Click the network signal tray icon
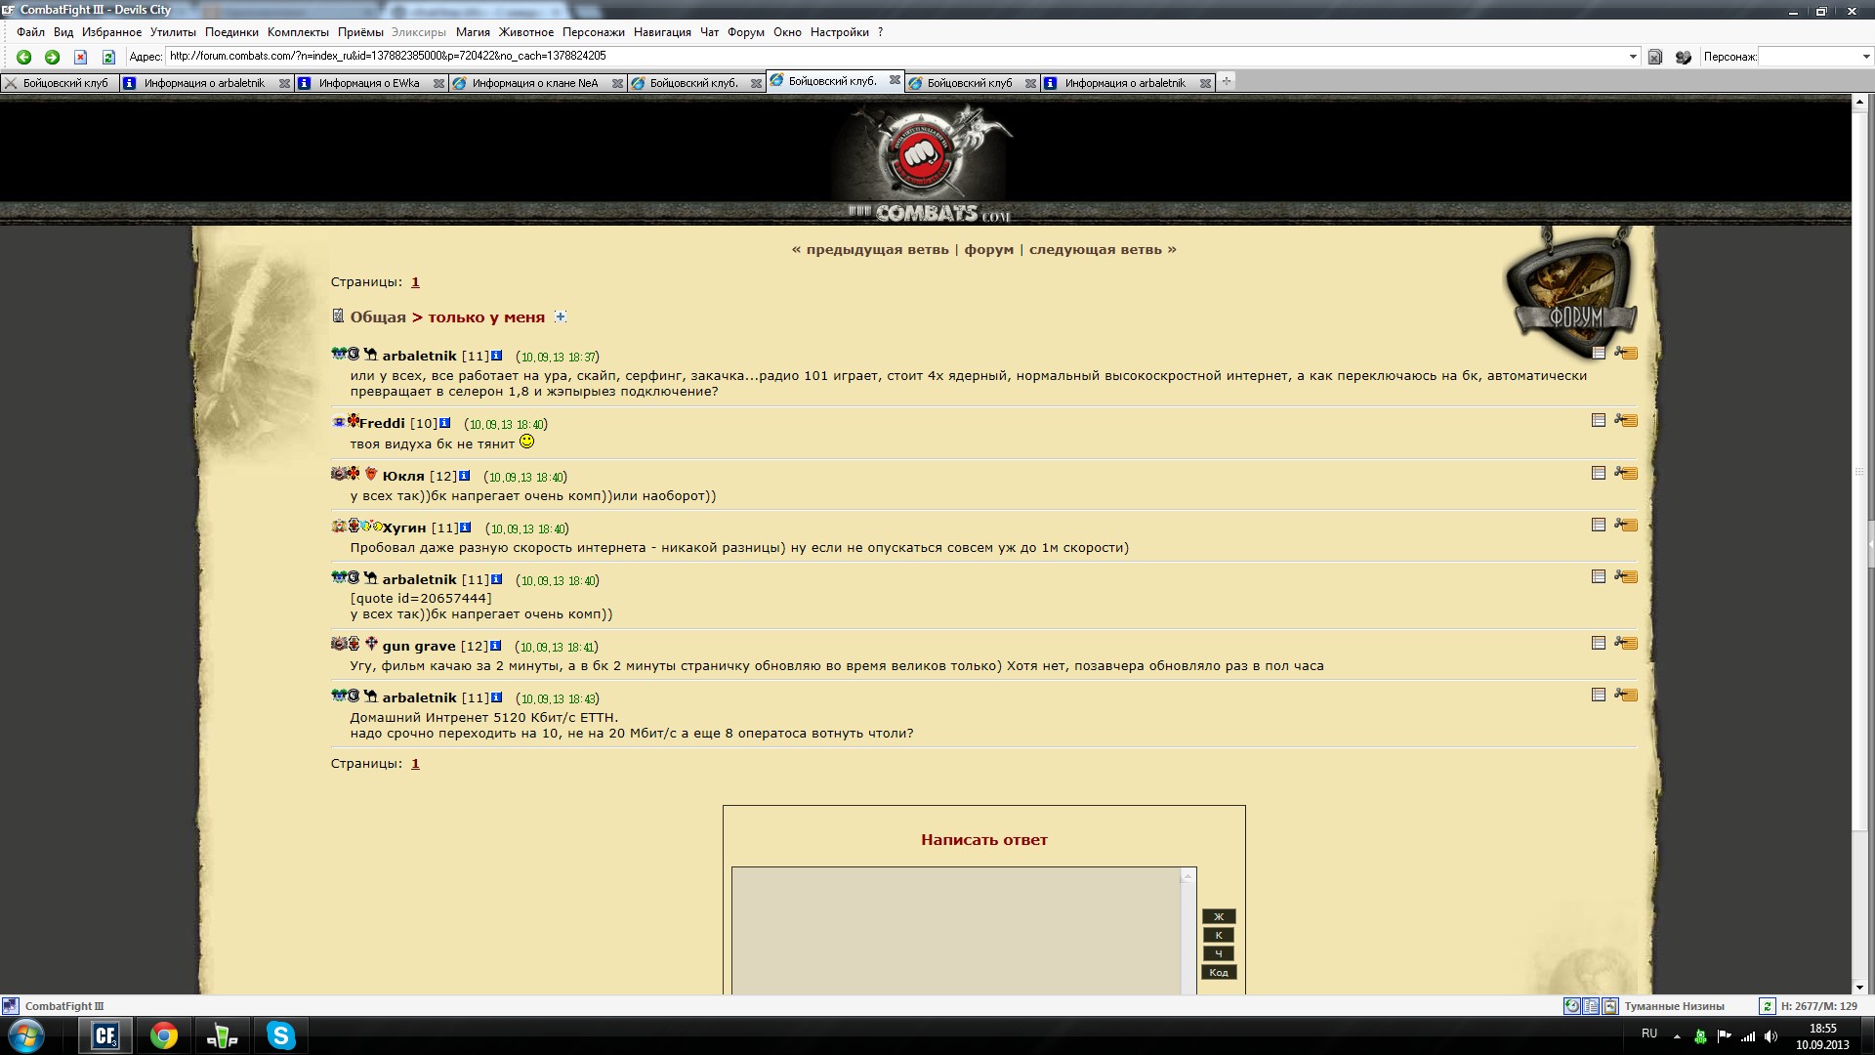Viewport: 1875px width, 1055px height. [x=1748, y=1036]
